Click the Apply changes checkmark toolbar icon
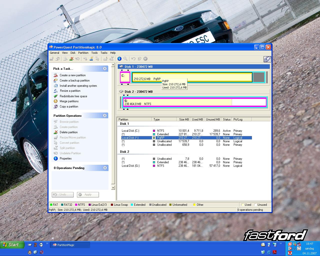 coord(145,59)
